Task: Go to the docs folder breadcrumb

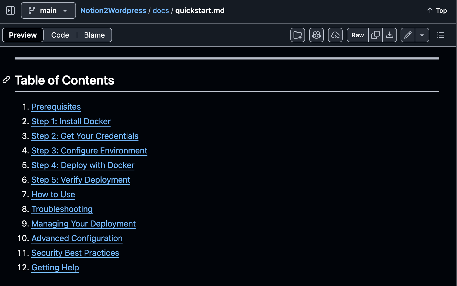Action: pos(161,10)
